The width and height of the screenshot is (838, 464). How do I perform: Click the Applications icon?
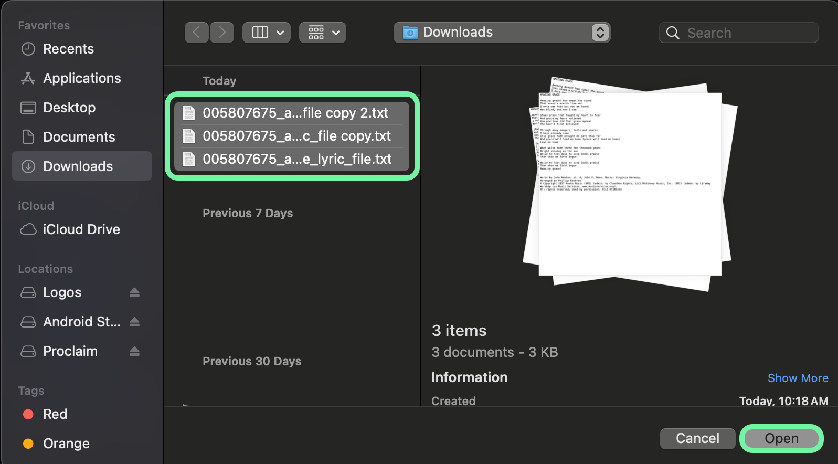(x=28, y=78)
